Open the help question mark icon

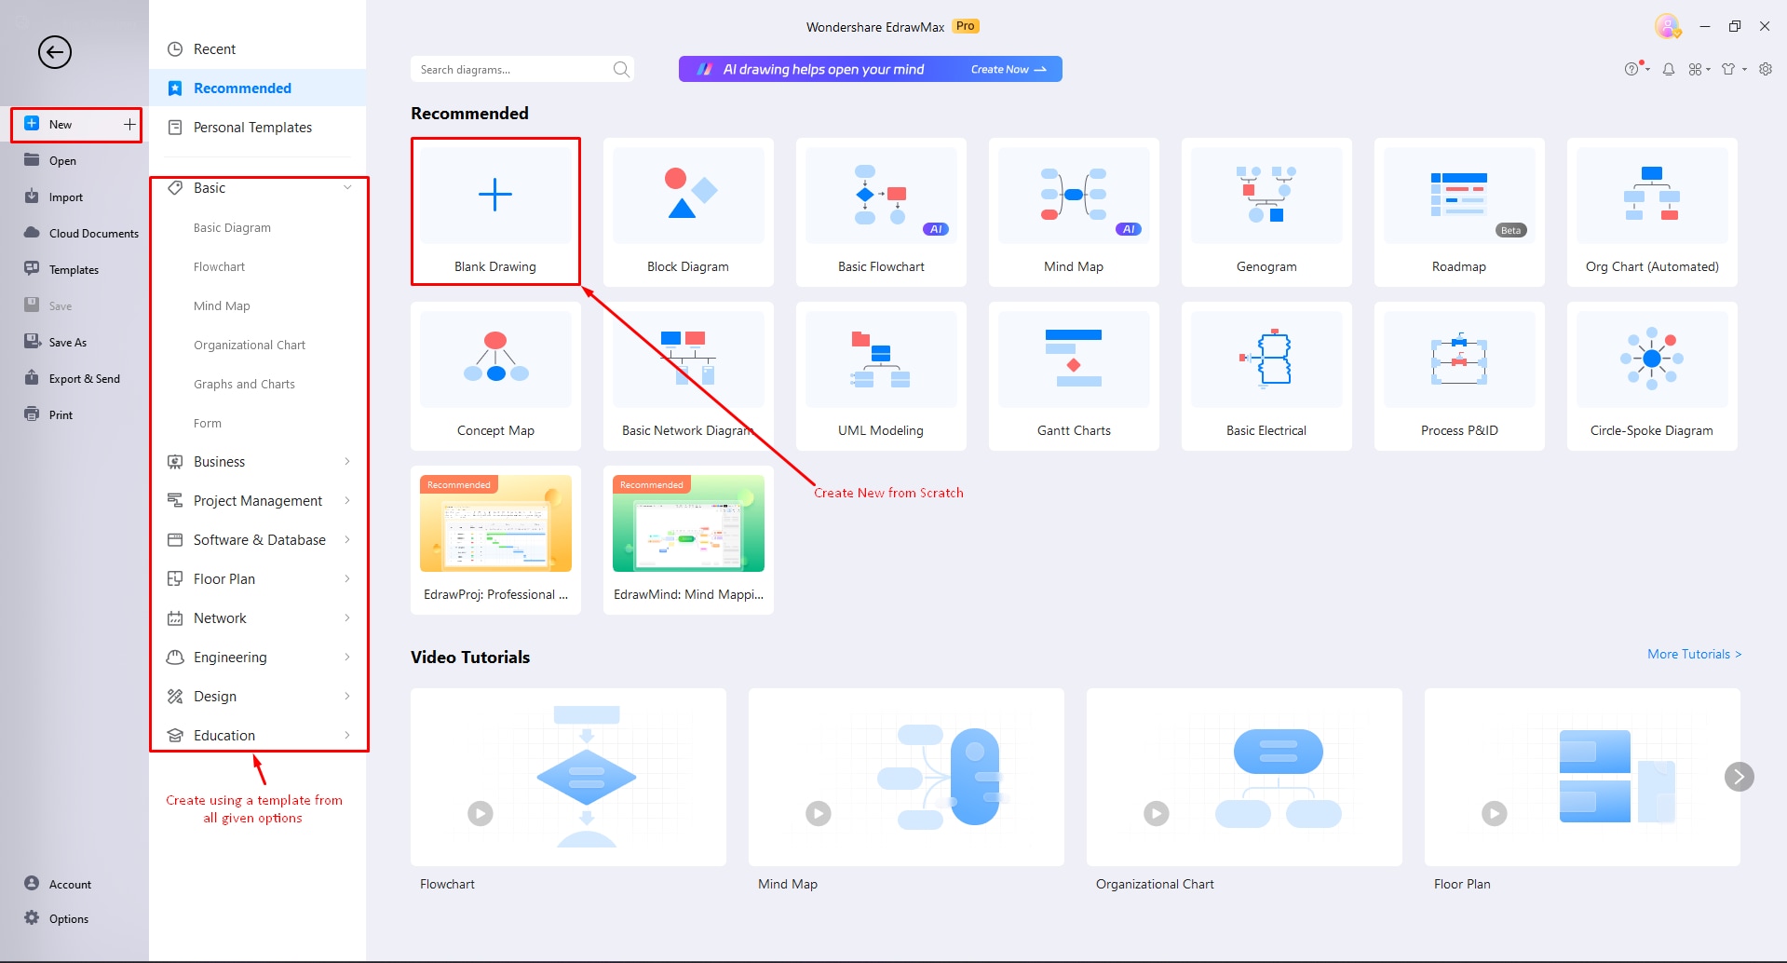1632,69
